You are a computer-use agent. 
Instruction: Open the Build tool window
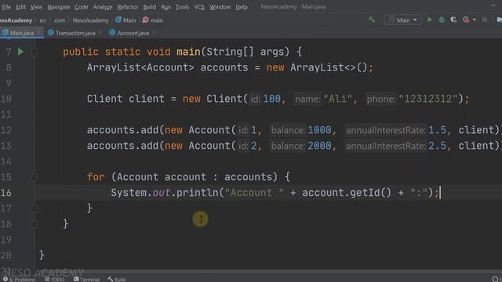[x=117, y=279]
